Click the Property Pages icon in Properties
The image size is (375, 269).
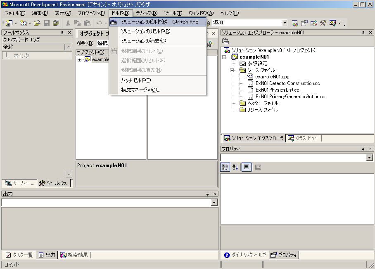[258, 167]
